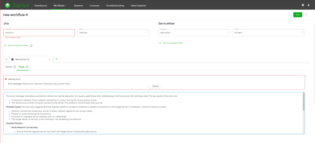The width and height of the screenshot is (315, 143).
Task: Open the Jira Entity dropdown
Action: [x=113, y=33]
